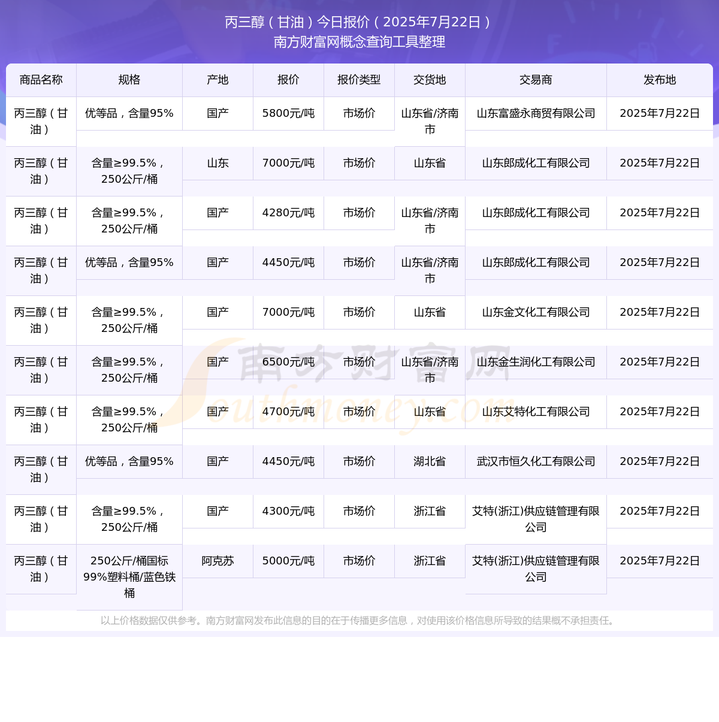Click the trader 山东金生润化工有限公司
This screenshot has height=722, width=719.
[x=536, y=362]
